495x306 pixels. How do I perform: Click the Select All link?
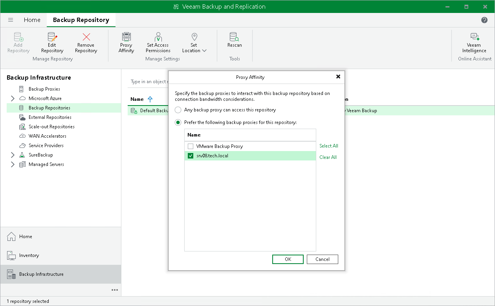click(328, 146)
